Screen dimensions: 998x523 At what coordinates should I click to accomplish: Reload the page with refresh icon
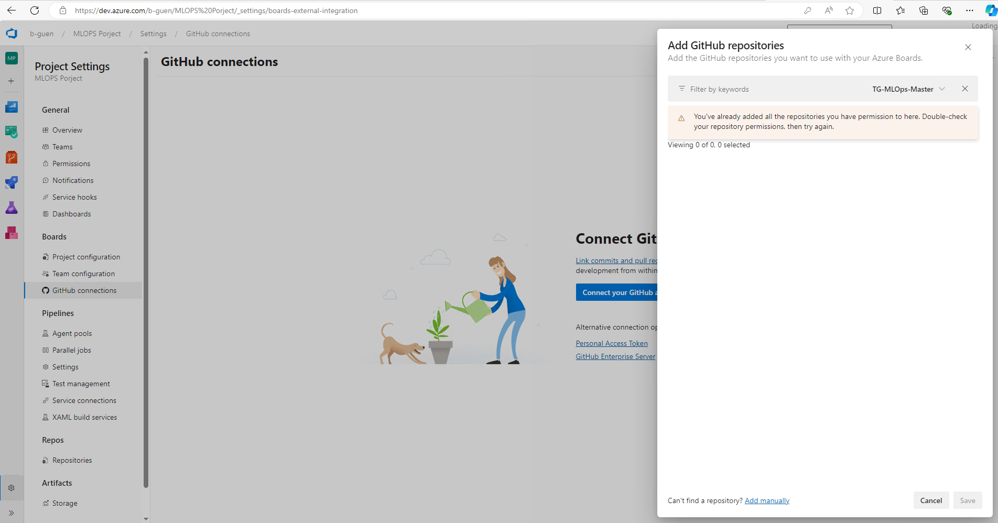click(35, 10)
